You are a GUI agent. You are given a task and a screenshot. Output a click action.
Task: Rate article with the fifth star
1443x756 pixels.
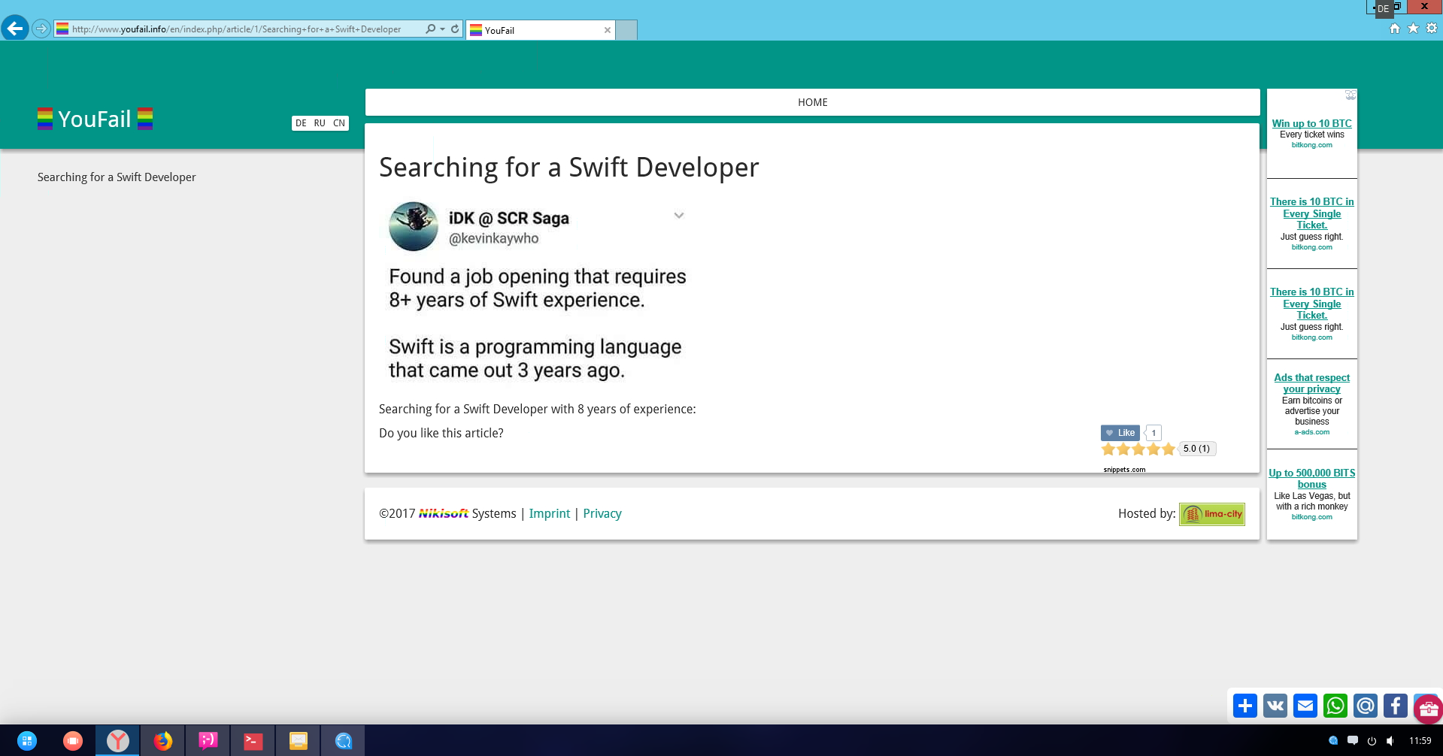[1168, 449]
